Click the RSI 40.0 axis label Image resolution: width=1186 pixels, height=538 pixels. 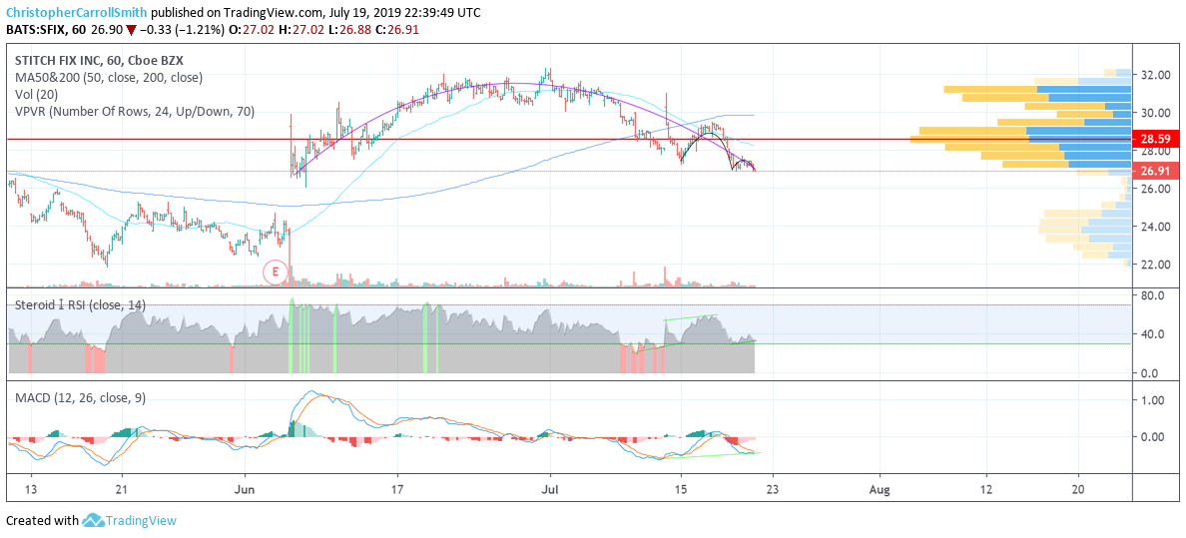tap(1154, 334)
